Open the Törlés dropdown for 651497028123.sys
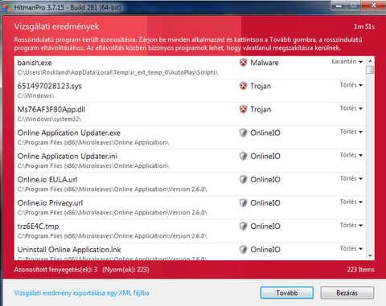This screenshot has height=306, width=386. pyautogui.click(x=351, y=85)
